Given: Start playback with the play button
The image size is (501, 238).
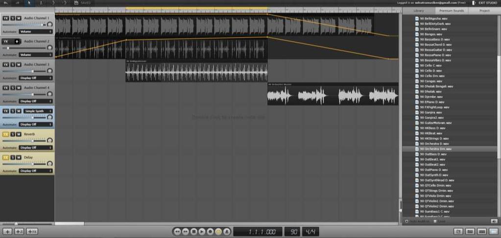Looking at the screenshot, I should coord(202,232).
